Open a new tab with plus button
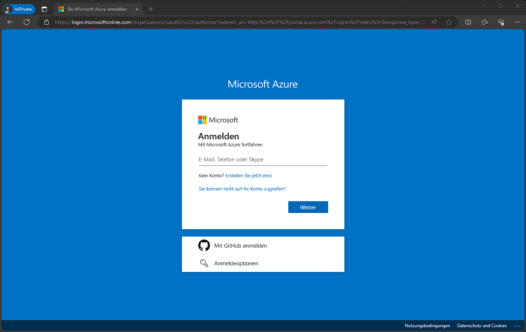 coord(151,9)
